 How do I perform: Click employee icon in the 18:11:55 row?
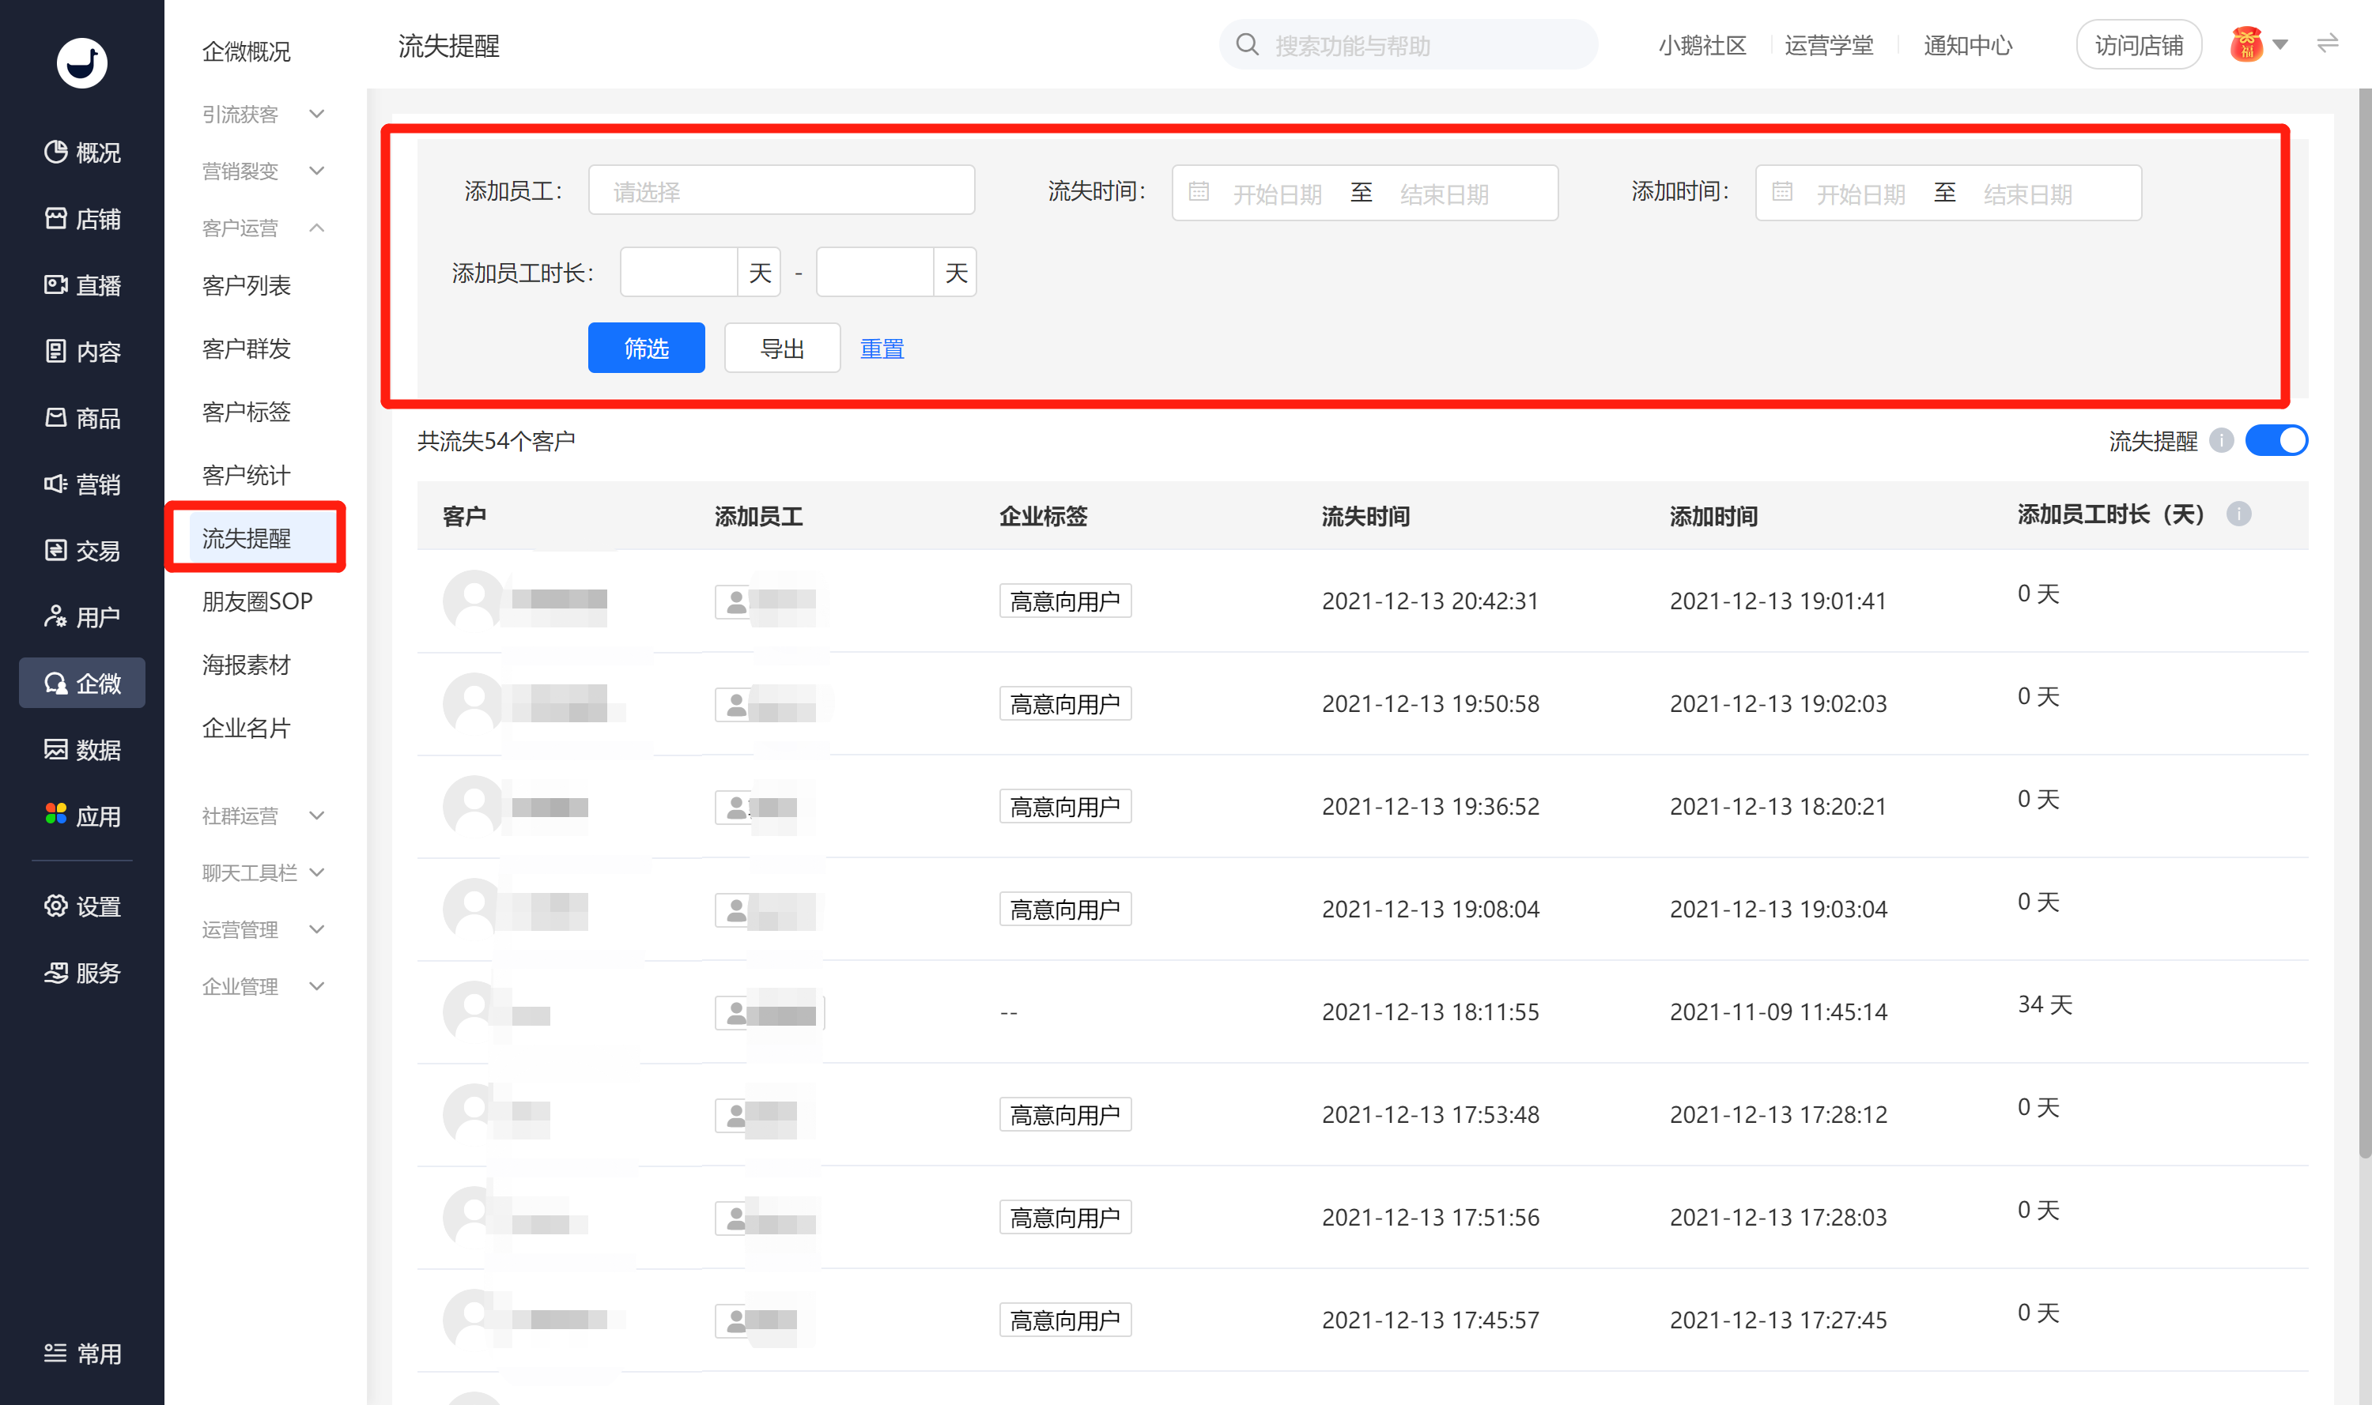[x=736, y=1012]
